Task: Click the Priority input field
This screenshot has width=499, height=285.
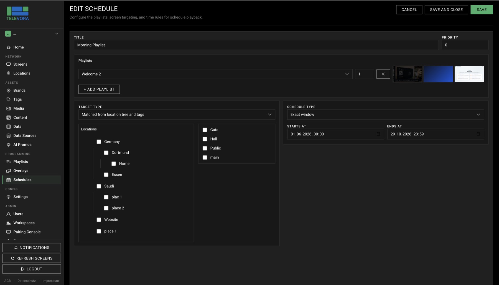Action: pos(465,45)
